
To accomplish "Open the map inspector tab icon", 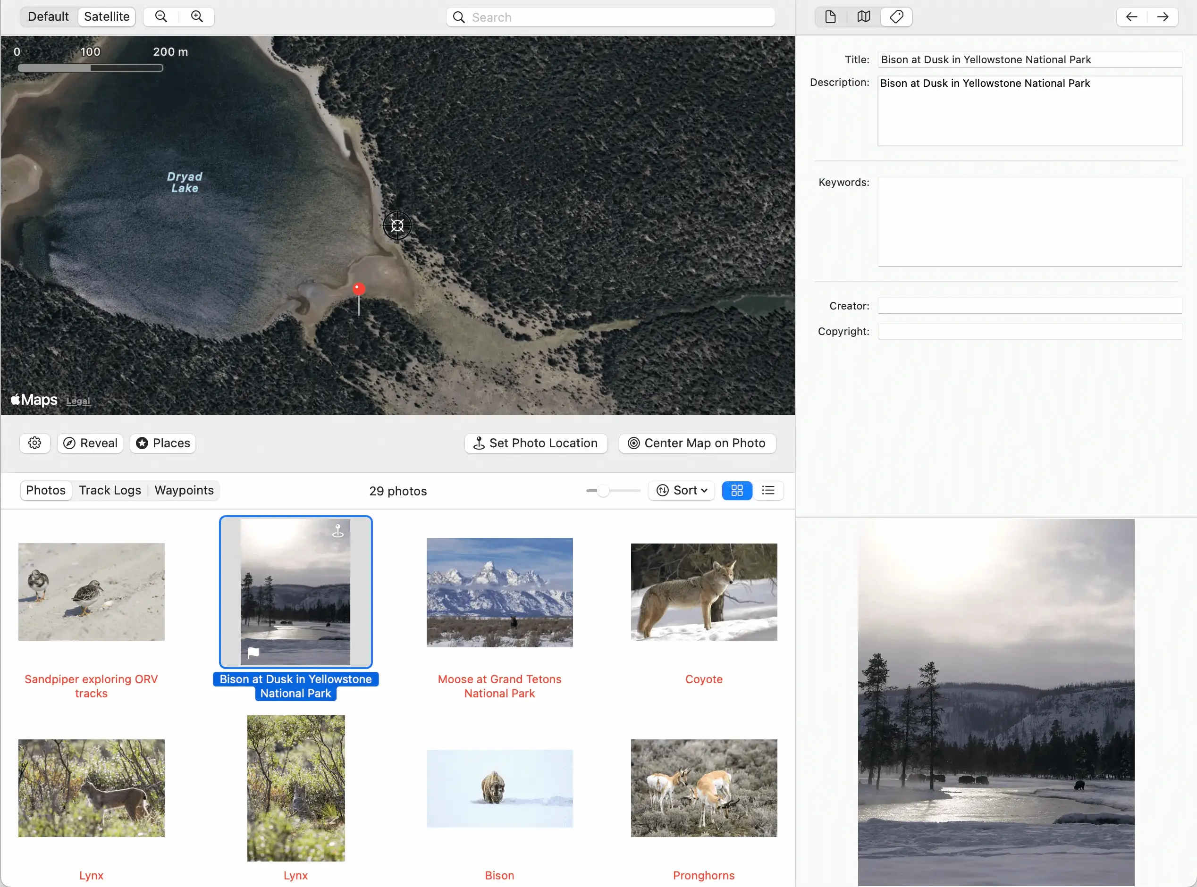I will pos(863,17).
